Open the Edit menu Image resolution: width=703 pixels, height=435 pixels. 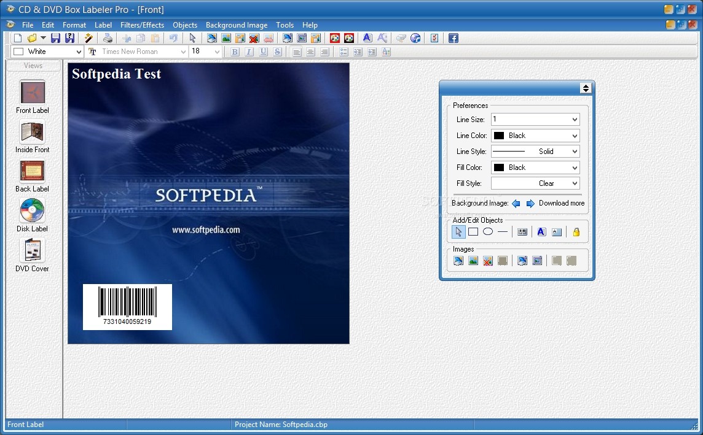pos(48,25)
